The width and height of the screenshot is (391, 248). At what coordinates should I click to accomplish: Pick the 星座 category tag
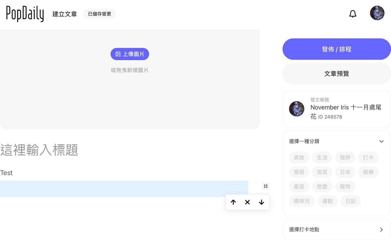click(x=299, y=187)
